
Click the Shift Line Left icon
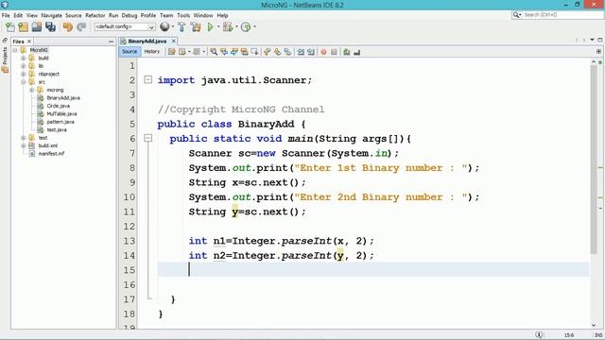point(301,52)
